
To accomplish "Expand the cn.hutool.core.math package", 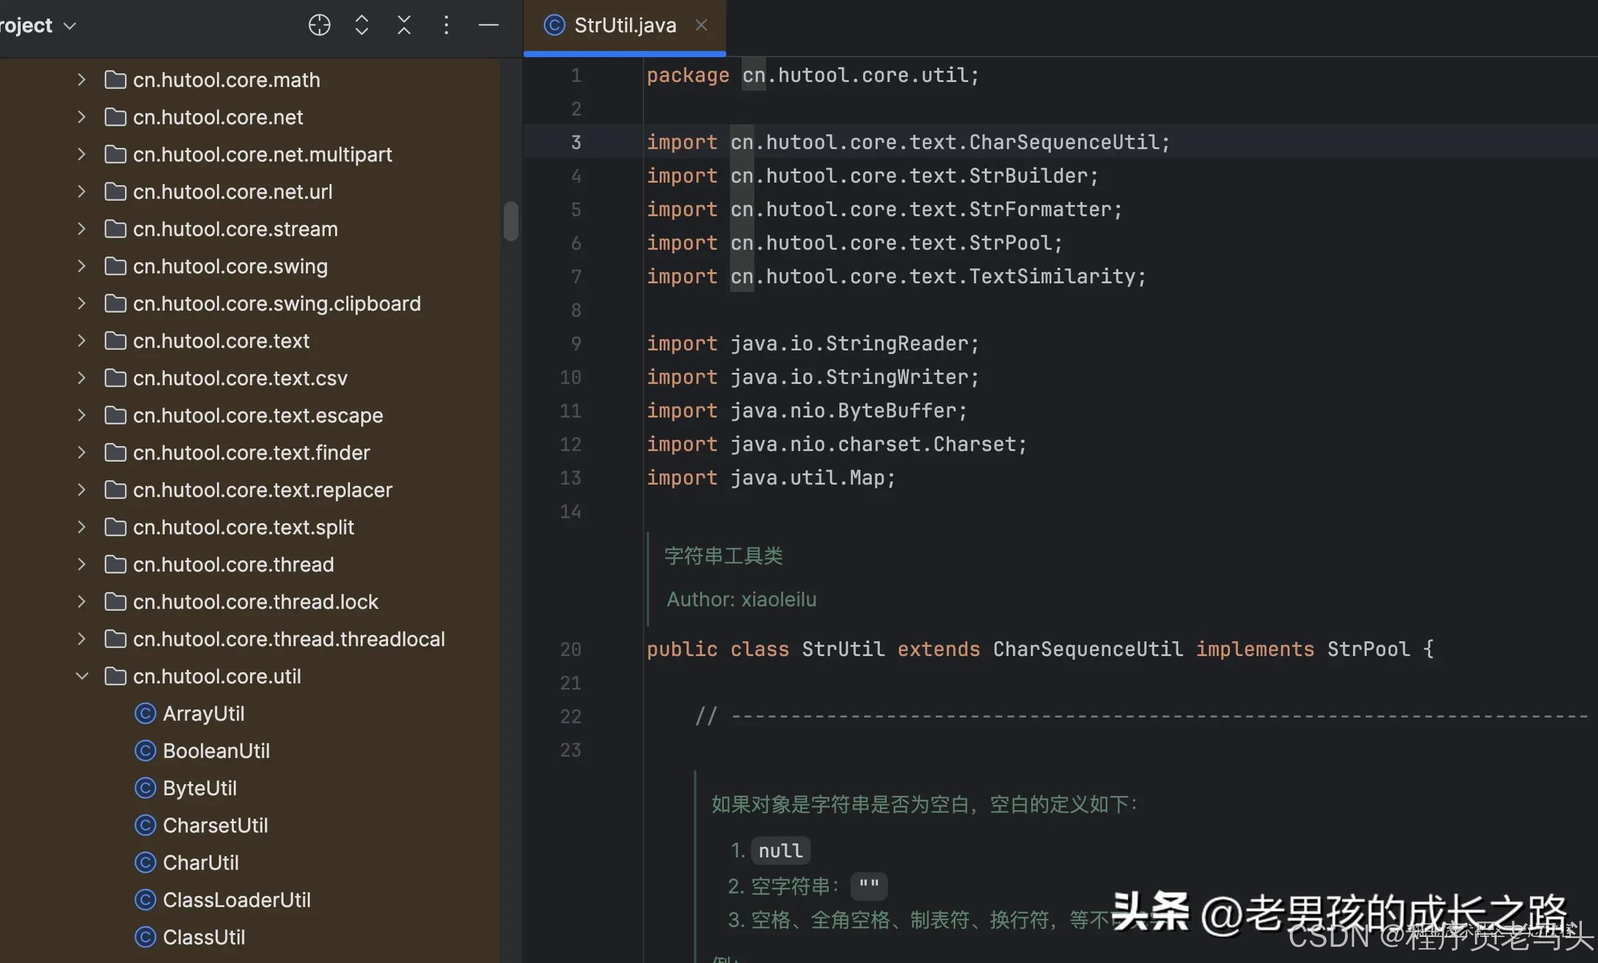I will click(x=81, y=80).
